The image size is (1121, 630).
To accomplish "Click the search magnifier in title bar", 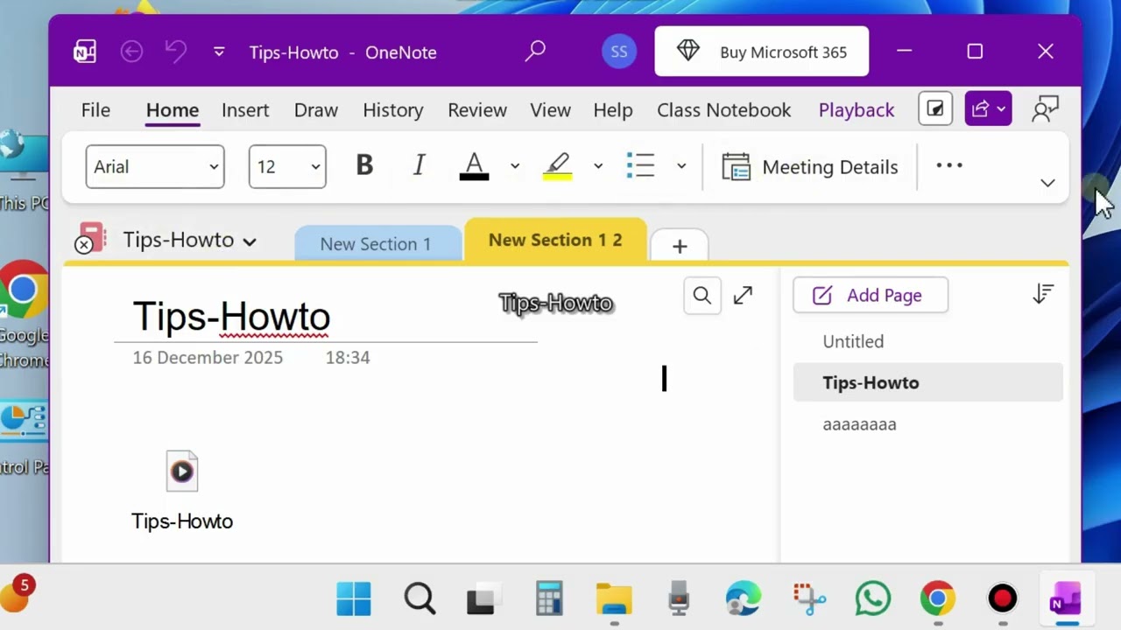I will pyautogui.click(x=535, y=52).
